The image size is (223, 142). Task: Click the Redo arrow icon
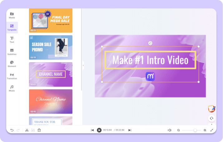point(18,130)
